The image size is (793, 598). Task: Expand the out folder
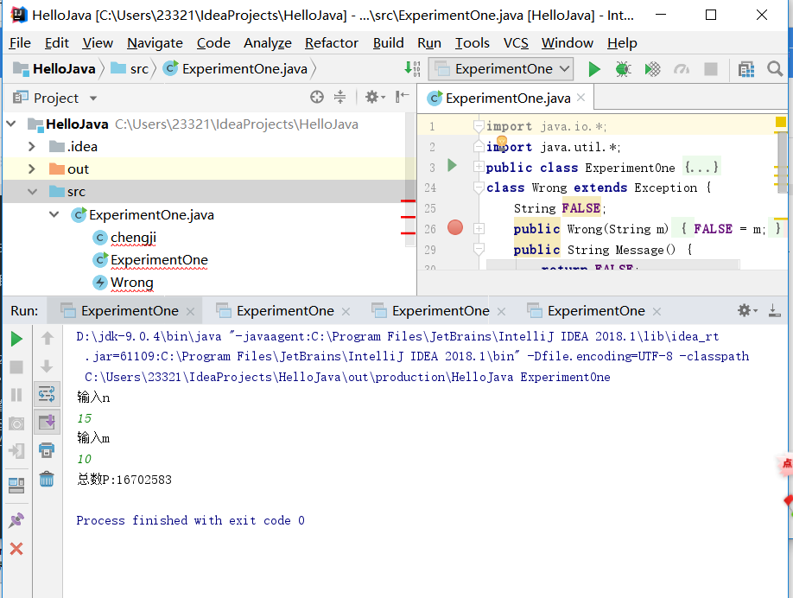point(32,169)
